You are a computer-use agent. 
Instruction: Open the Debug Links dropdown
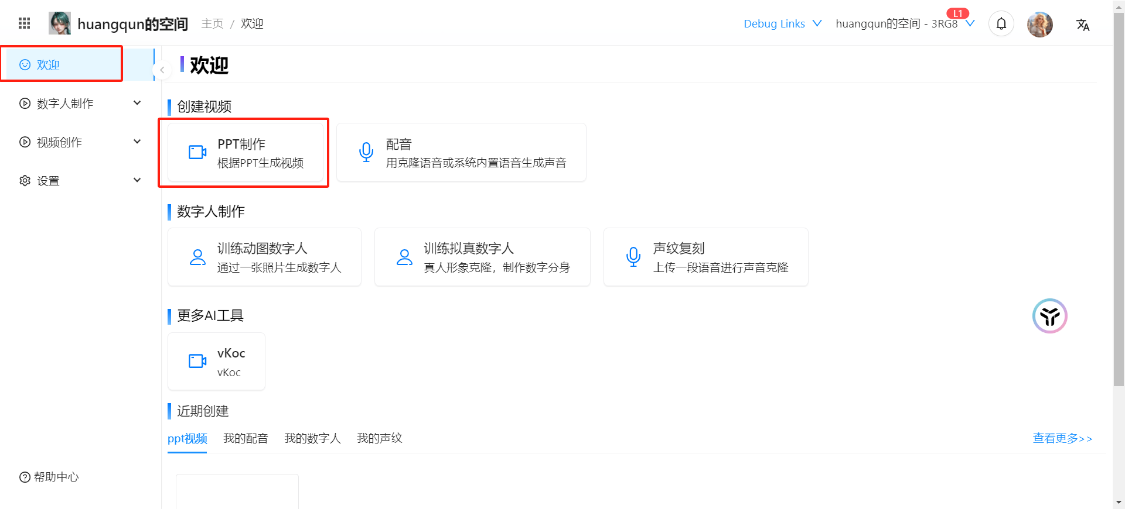pos(783,24)
